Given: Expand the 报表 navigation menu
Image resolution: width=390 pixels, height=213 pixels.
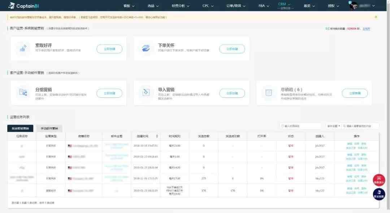Looking at the screenshot, I should [x=309, y=6].
